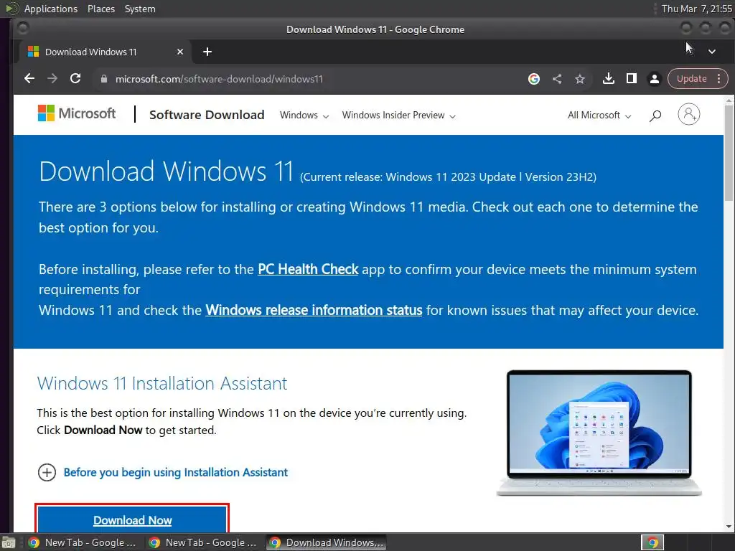Click the Google icon in address bar
Image resolution: width=735 pixels, height=551 pixels.
[533, 79]
